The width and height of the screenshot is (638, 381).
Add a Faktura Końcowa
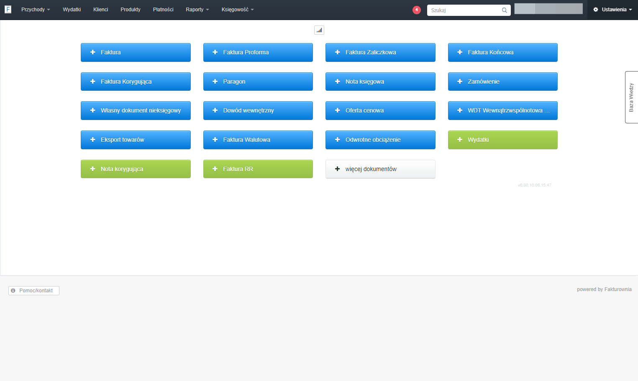click(503, 52)
